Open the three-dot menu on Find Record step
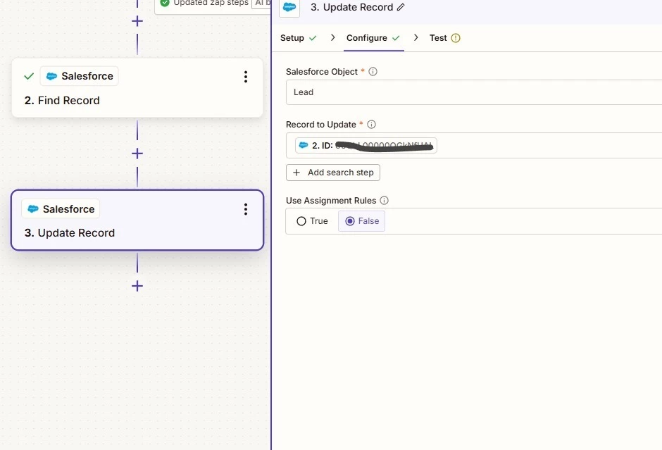662x450 pixels. [x=245, y=76]
